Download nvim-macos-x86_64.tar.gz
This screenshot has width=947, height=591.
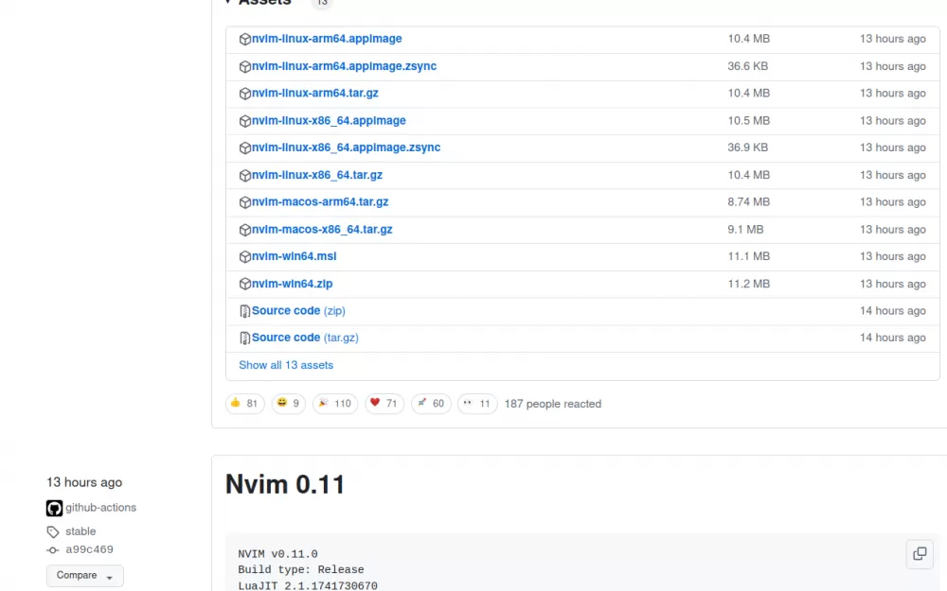(x=322, y=230)
